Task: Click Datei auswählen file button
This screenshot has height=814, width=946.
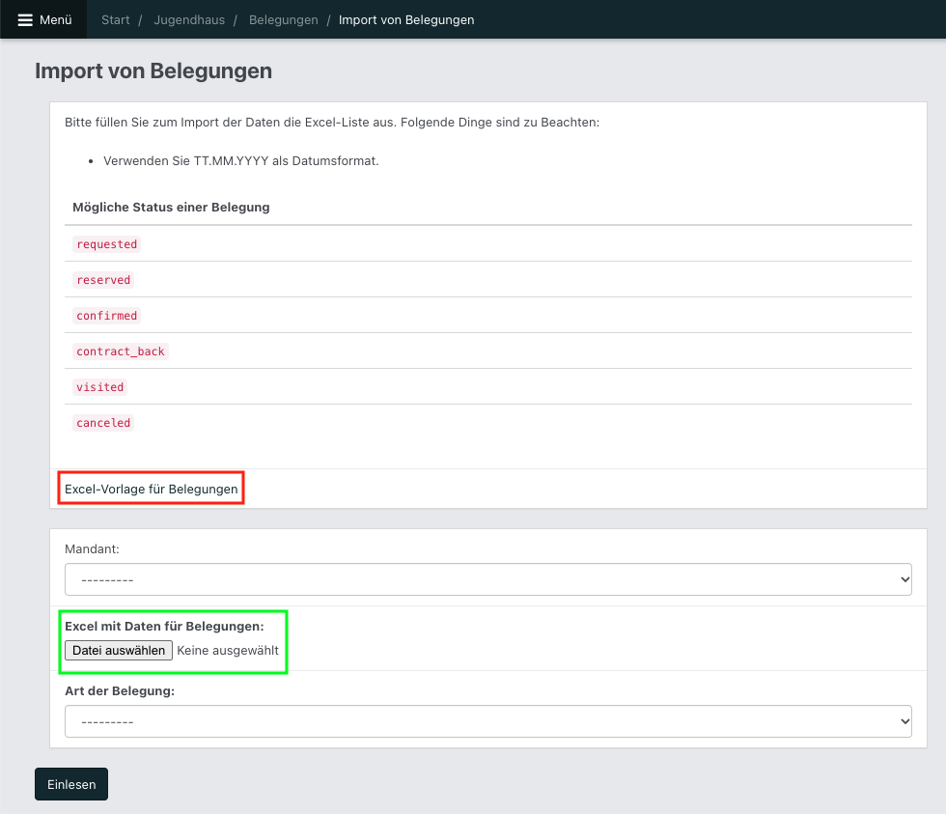Action: pos(119,651)
